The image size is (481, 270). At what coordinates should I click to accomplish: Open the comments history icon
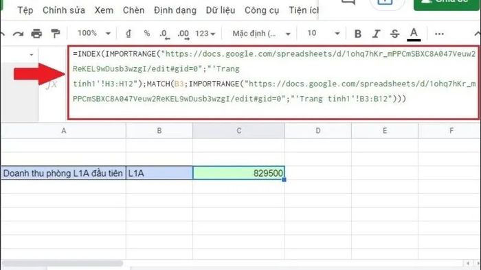coord(348,3)
